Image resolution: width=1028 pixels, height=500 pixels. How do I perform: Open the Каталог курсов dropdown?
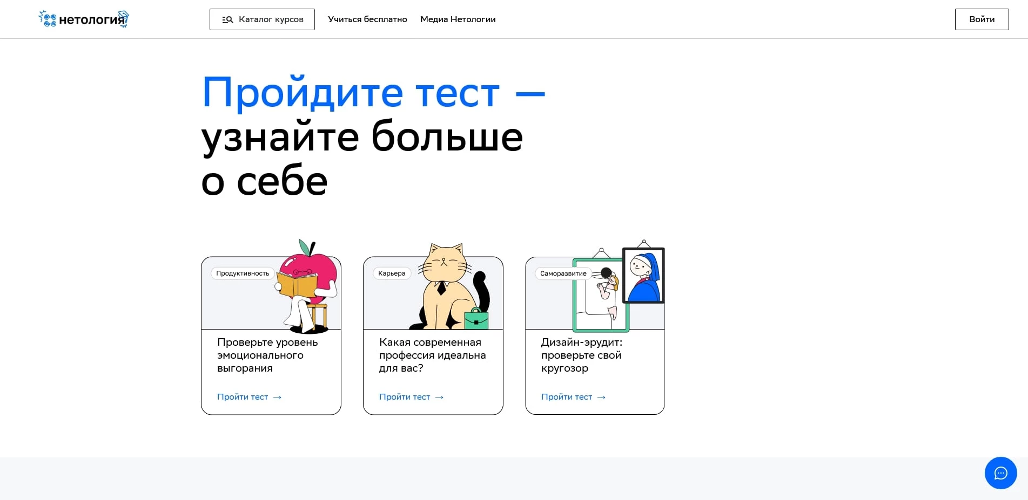(x=262, y=19)
